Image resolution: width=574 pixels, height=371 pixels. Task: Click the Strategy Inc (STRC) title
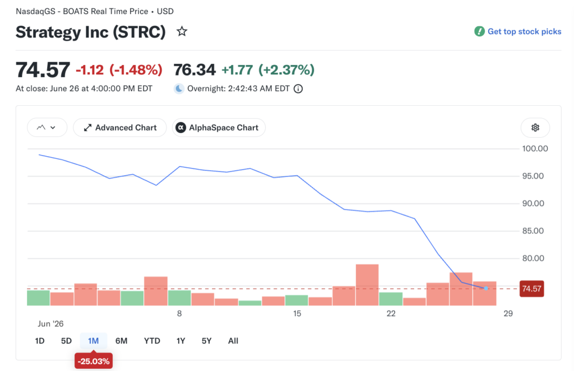(90, 32)
